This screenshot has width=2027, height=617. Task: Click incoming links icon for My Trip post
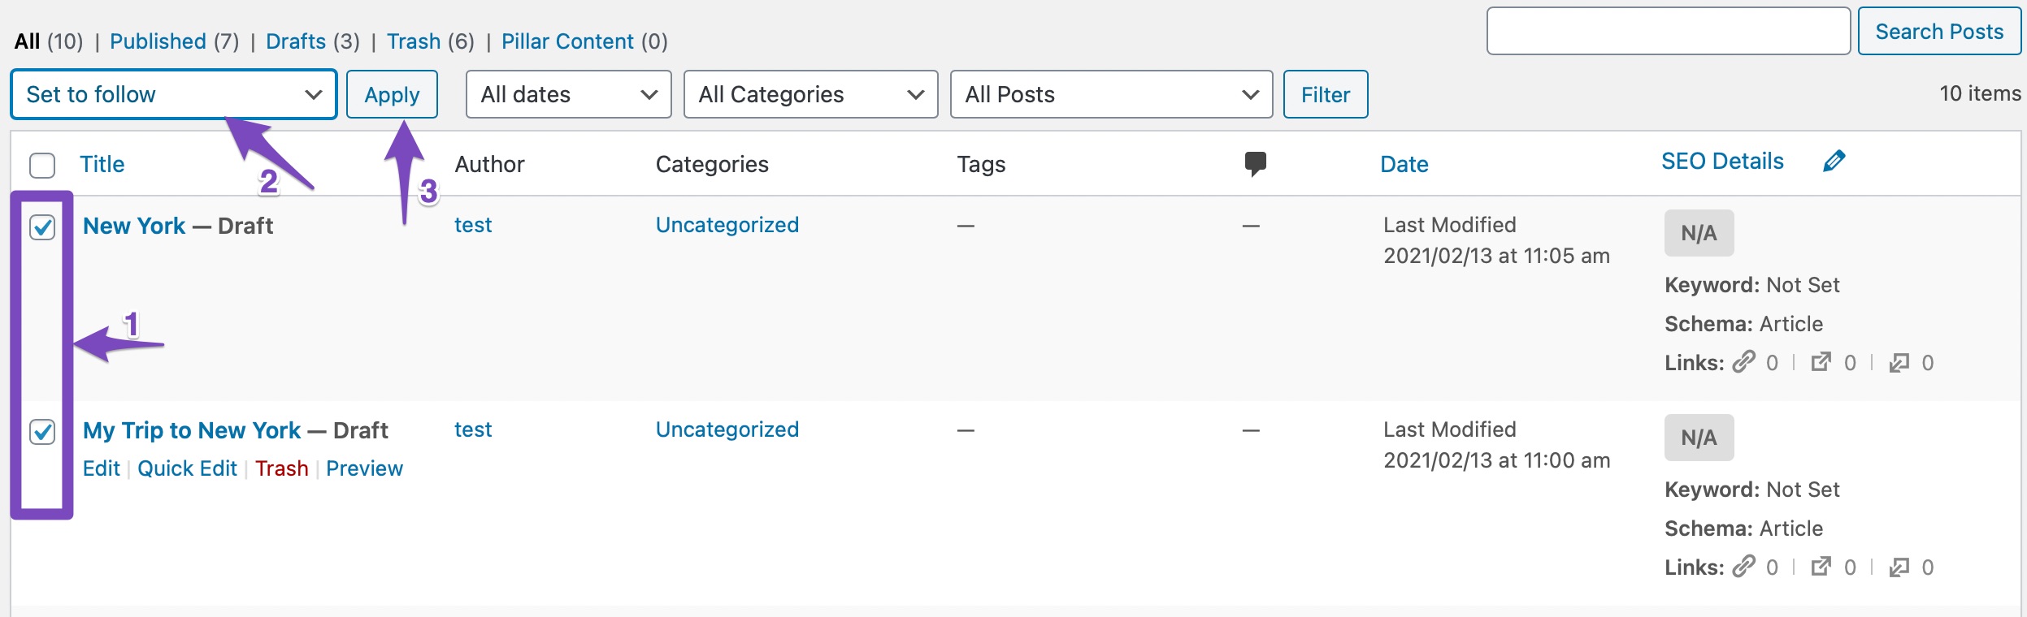(1899, 567)
